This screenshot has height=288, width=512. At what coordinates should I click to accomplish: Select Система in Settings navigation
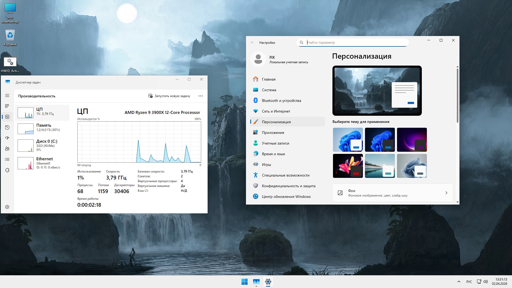(269, 90)
